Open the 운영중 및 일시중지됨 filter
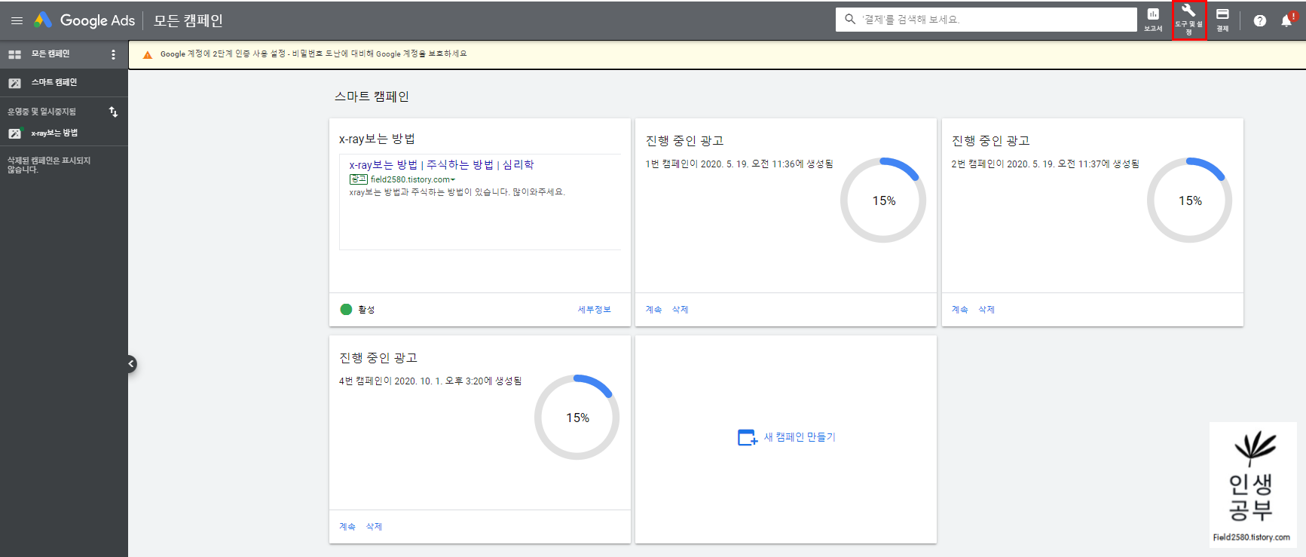Viewport: 1306px width, 557px height. [x=42, y=112]
